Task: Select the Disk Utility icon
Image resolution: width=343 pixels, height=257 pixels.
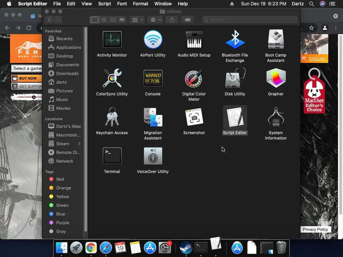Action: pos(235,78)
